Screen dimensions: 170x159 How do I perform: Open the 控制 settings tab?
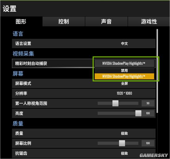click(x=64, y=21)
